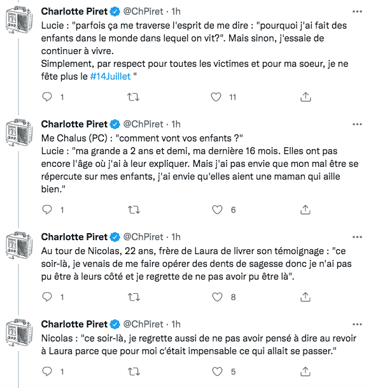Retweet the tweet about #14Juillet
Screen dimensions: 371x388
[133, 97]
